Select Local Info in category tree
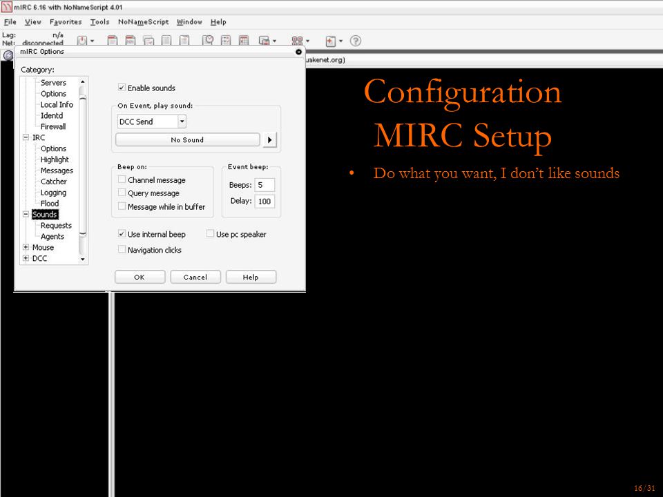The height and width of the screenshot is (497, 663). 57,104
